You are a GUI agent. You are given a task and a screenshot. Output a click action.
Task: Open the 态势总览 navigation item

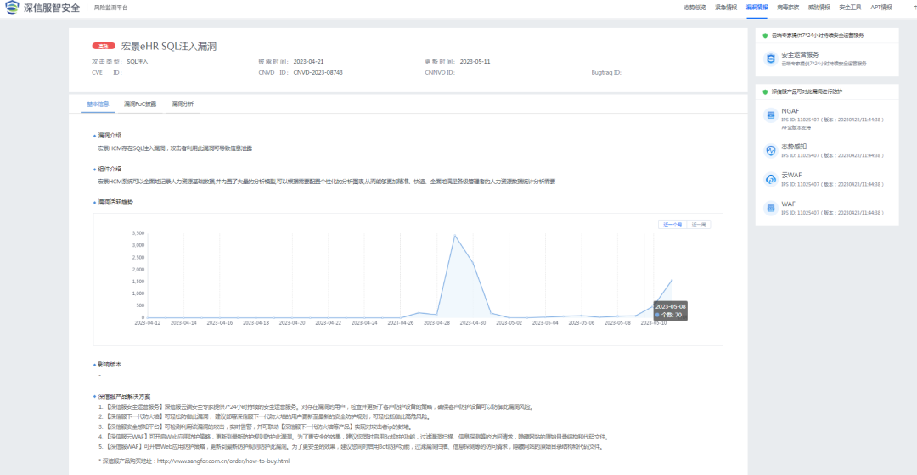695,8
